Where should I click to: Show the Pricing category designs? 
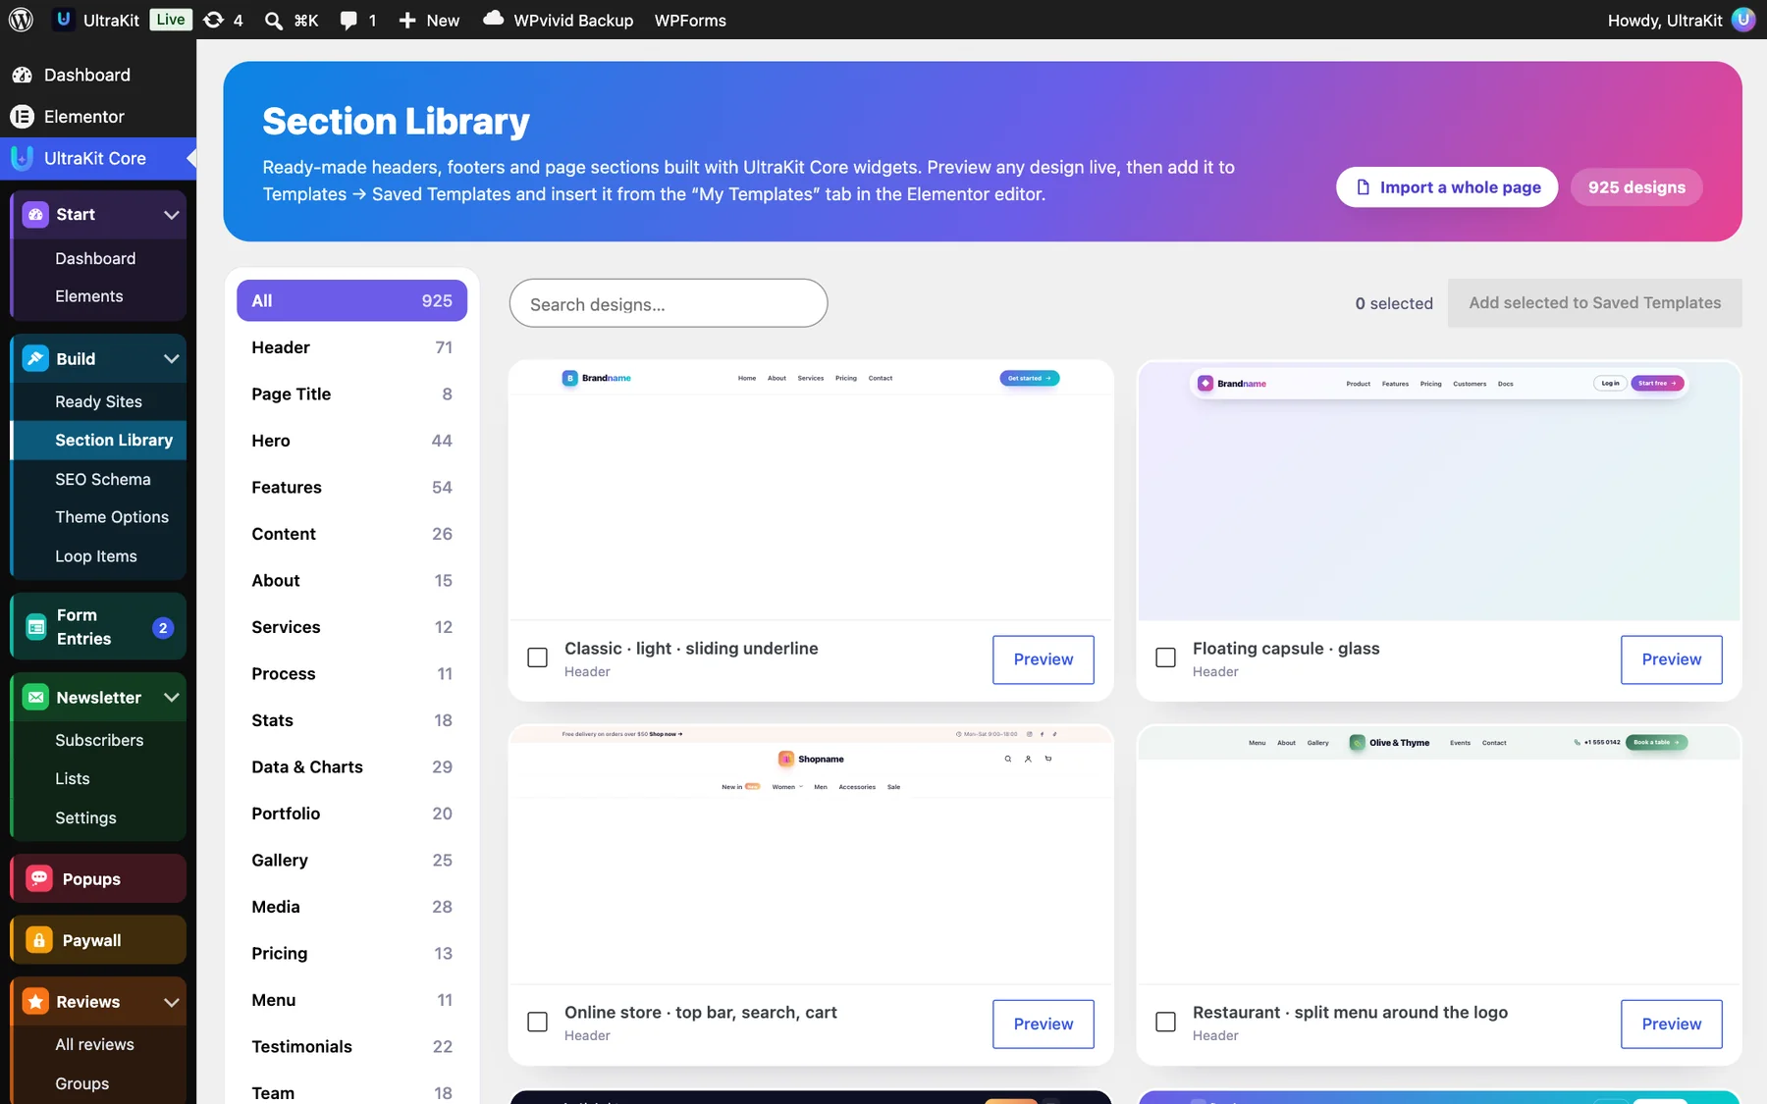coord(351,954)
